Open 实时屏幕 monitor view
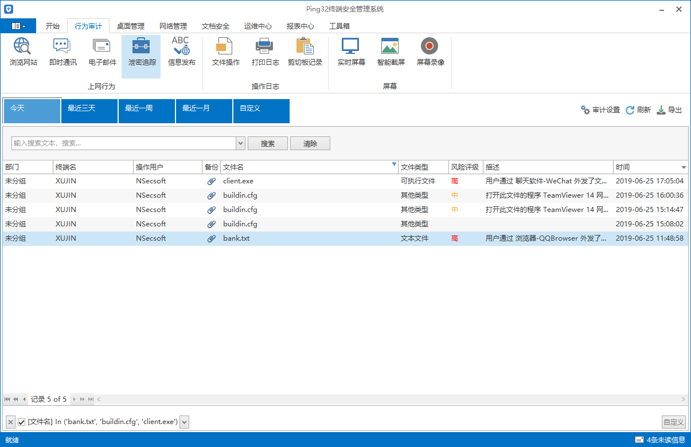691x447 pixels. point(351,52)
